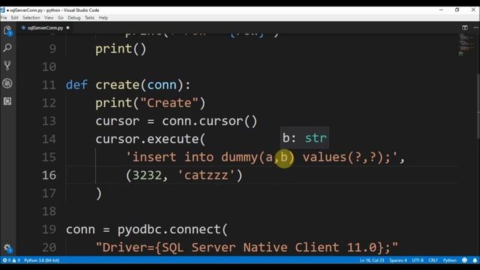480x270 pixels.
Task: Click errors and warnings count in status bar
Action: tap(11, 260)
